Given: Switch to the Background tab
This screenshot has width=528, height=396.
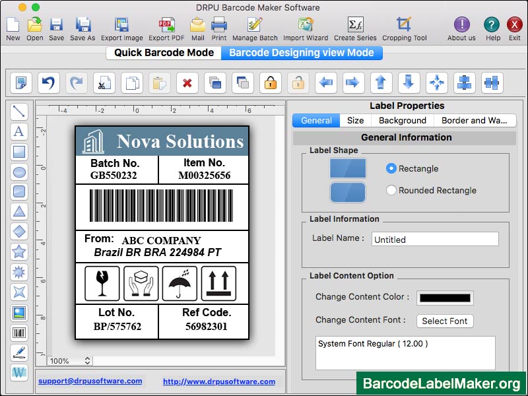Looking at the screenshot, I should pyautogui.click(x=402, y=120).
